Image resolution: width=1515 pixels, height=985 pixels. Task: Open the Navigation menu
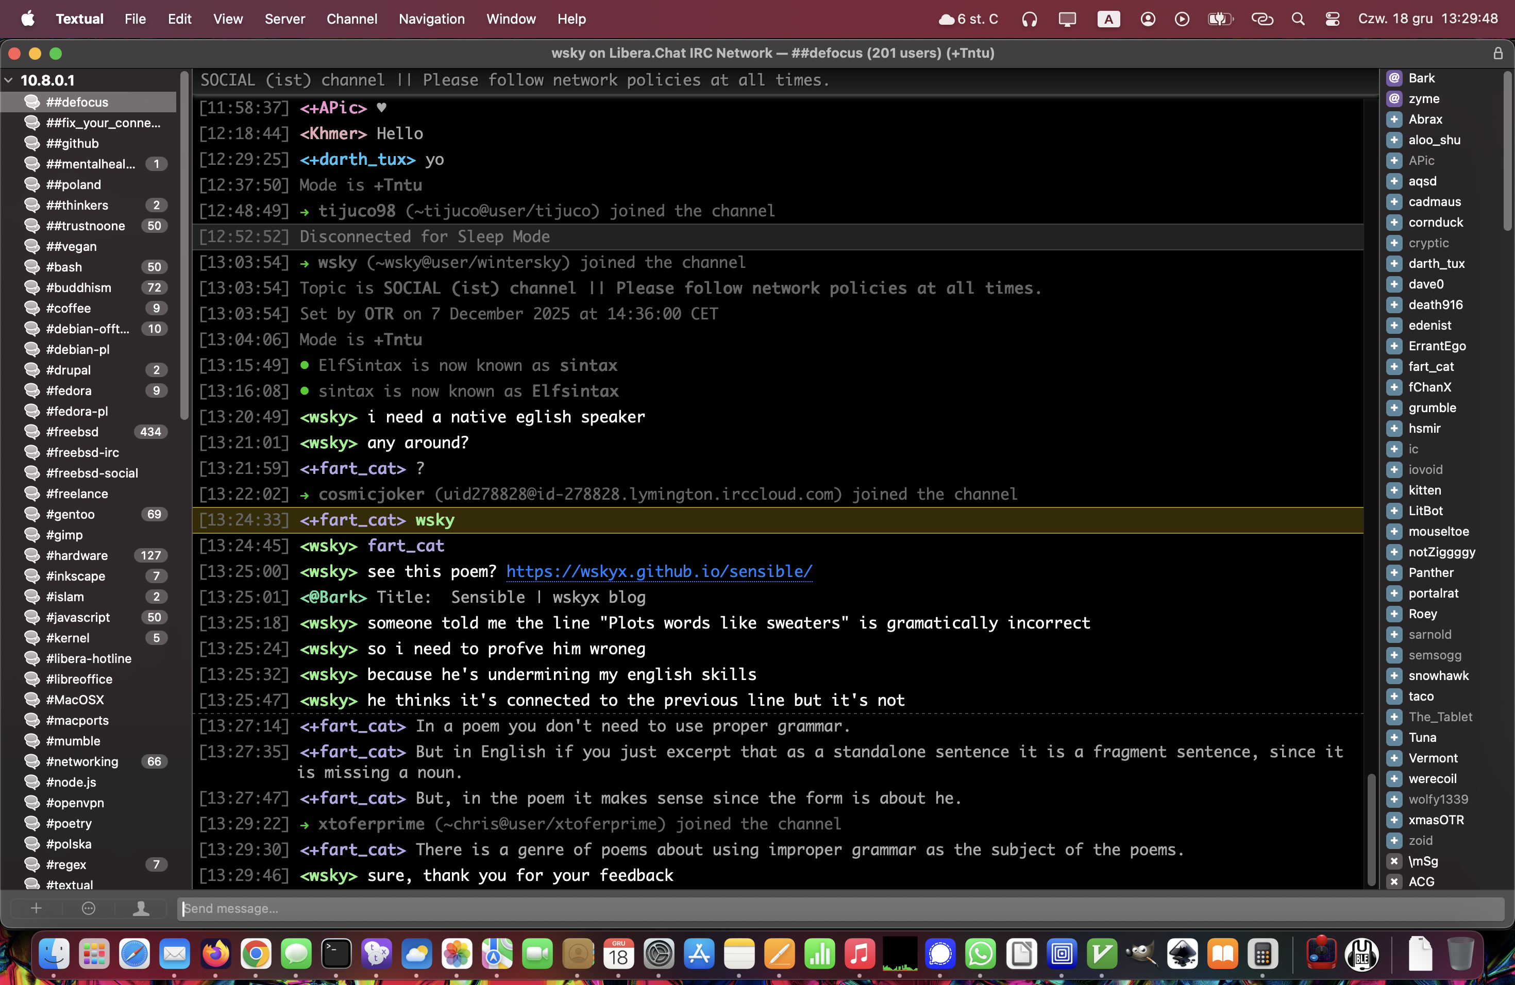tap(432, 19)
